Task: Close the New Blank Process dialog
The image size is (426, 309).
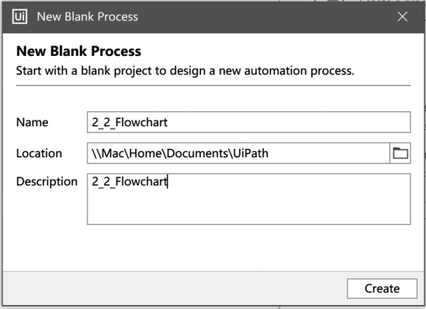Action: click(x=402, y=17)
